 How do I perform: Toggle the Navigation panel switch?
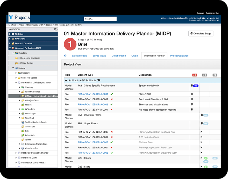click(56, 29)
